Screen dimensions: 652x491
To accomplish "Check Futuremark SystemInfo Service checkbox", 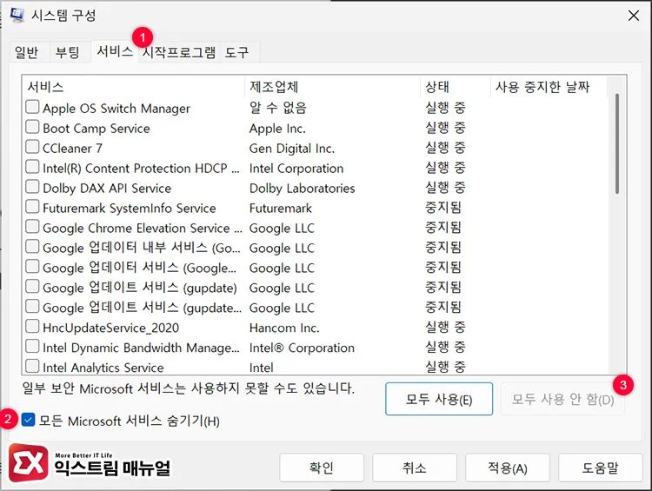I will 32,207.
